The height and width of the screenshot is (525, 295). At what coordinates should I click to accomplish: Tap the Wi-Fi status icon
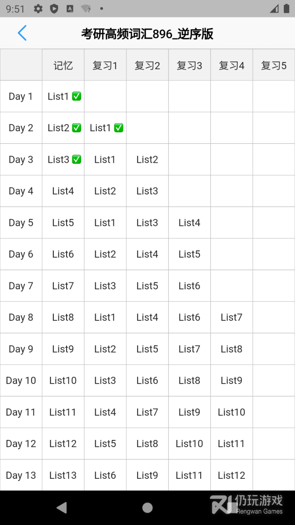[86, 9]
